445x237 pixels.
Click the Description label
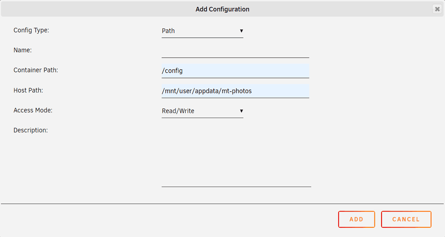click(x=30, y=130)
